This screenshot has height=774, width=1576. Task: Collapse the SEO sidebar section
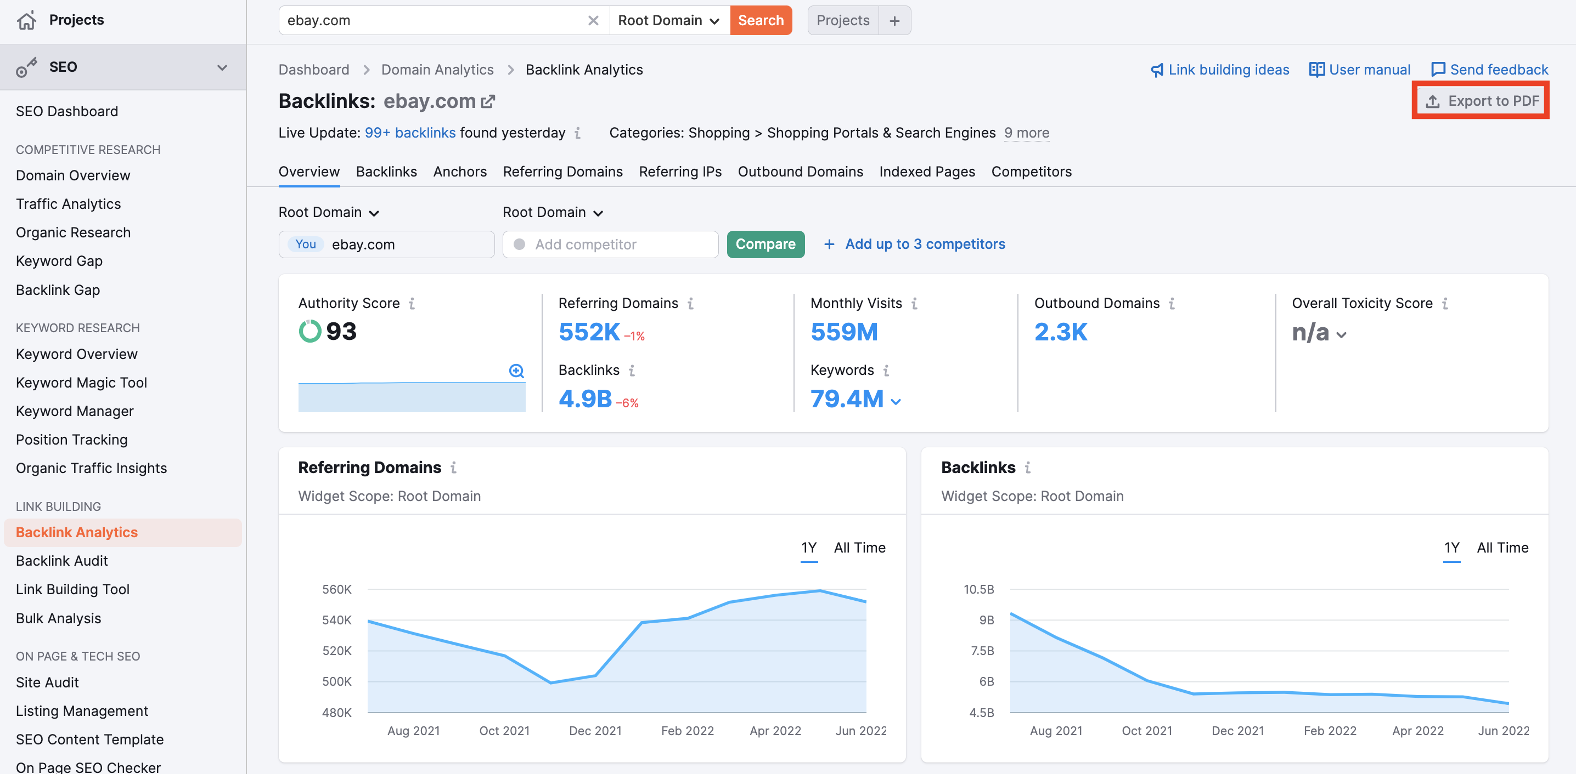coord(222,67)
